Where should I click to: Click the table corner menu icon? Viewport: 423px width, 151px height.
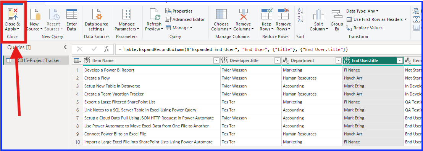tap(77, 61)
